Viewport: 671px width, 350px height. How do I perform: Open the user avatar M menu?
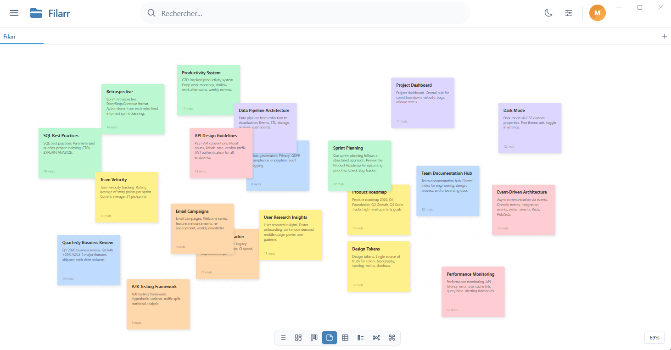tap(597, 13)
